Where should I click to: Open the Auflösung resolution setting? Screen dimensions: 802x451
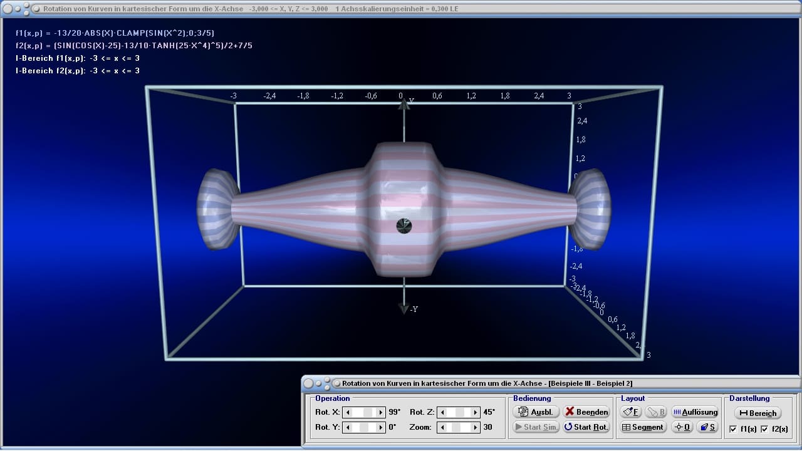coord(694,412)
